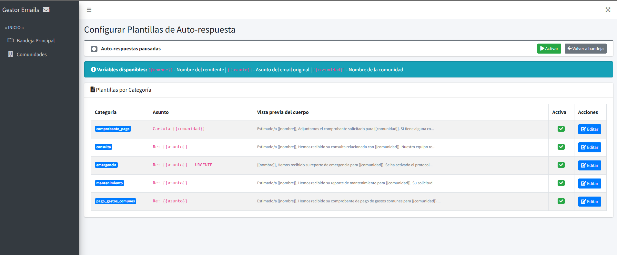Click the Re: {{asunto}} - URGENTE subject
The width and height of the screenshot is (617, 255).
click(x=182, y=165)
